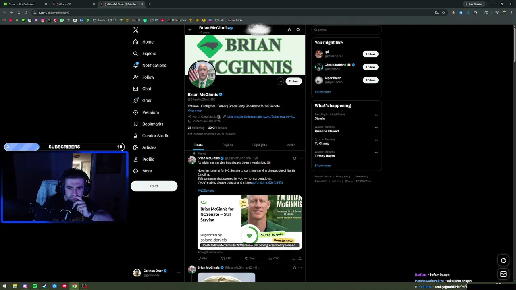Open profile three-dot options menu
This screenshot has width=516, height=290.
click(280, 81)
